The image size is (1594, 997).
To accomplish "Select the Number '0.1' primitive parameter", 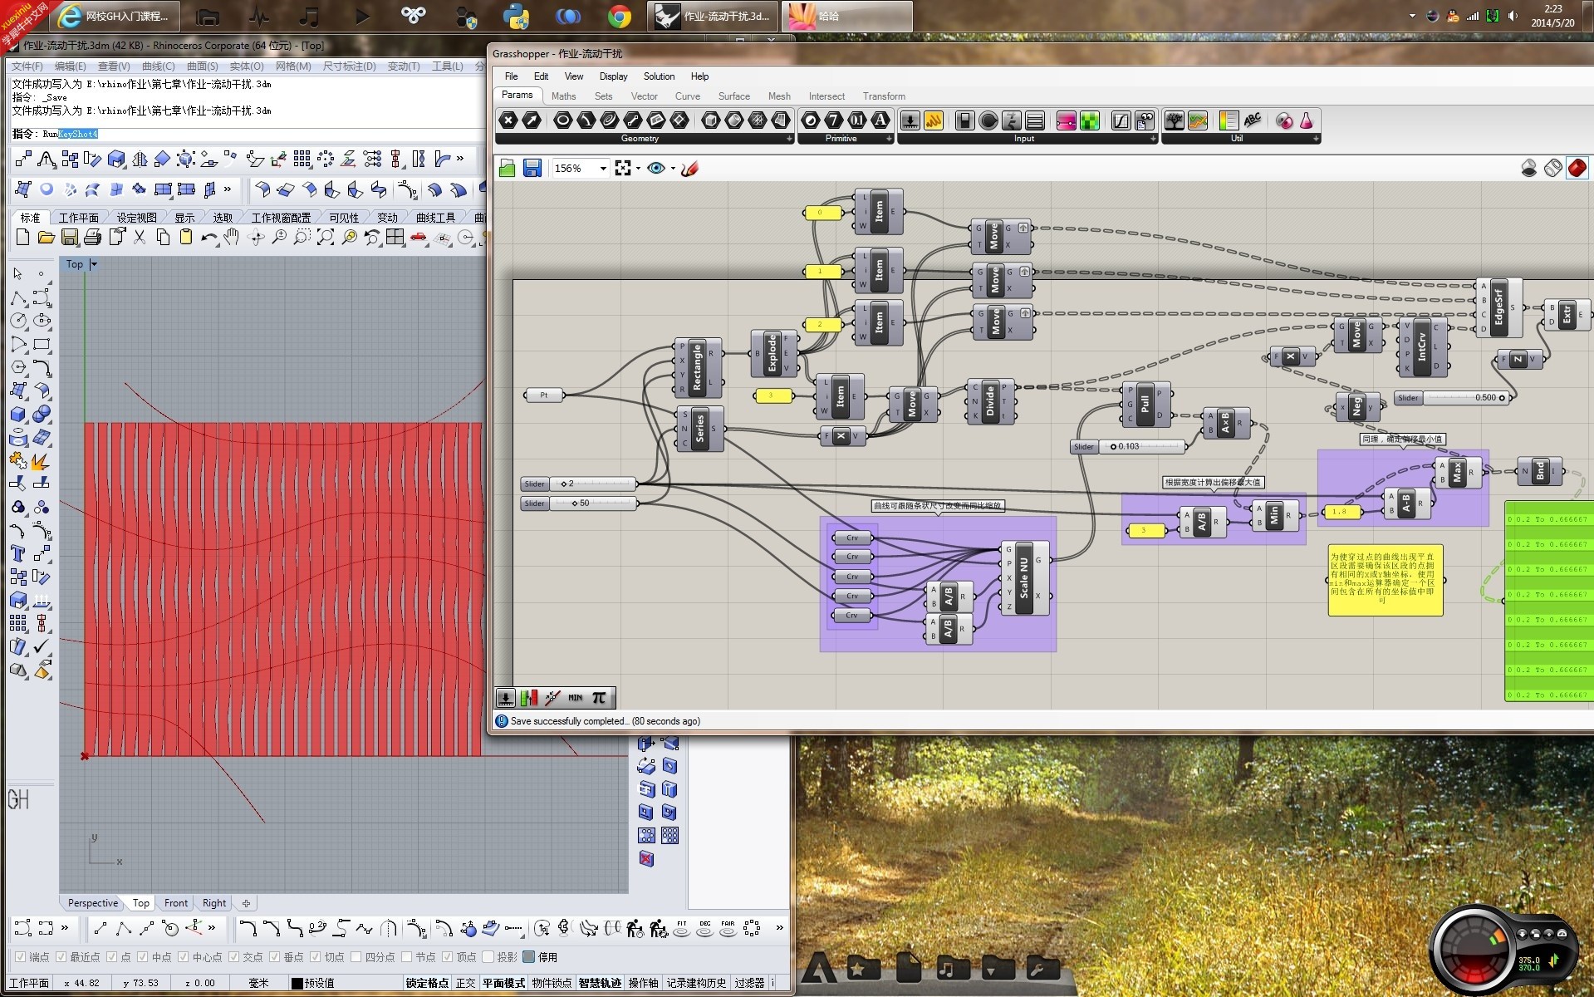I will 857,120.
